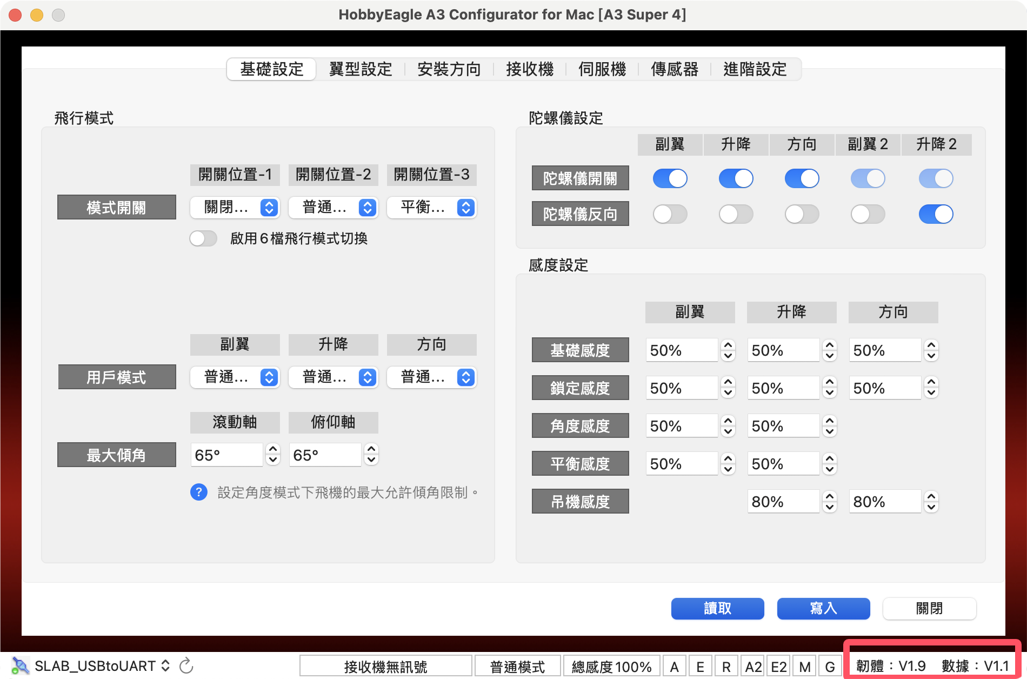Click the E2 channel indicator

778,667
